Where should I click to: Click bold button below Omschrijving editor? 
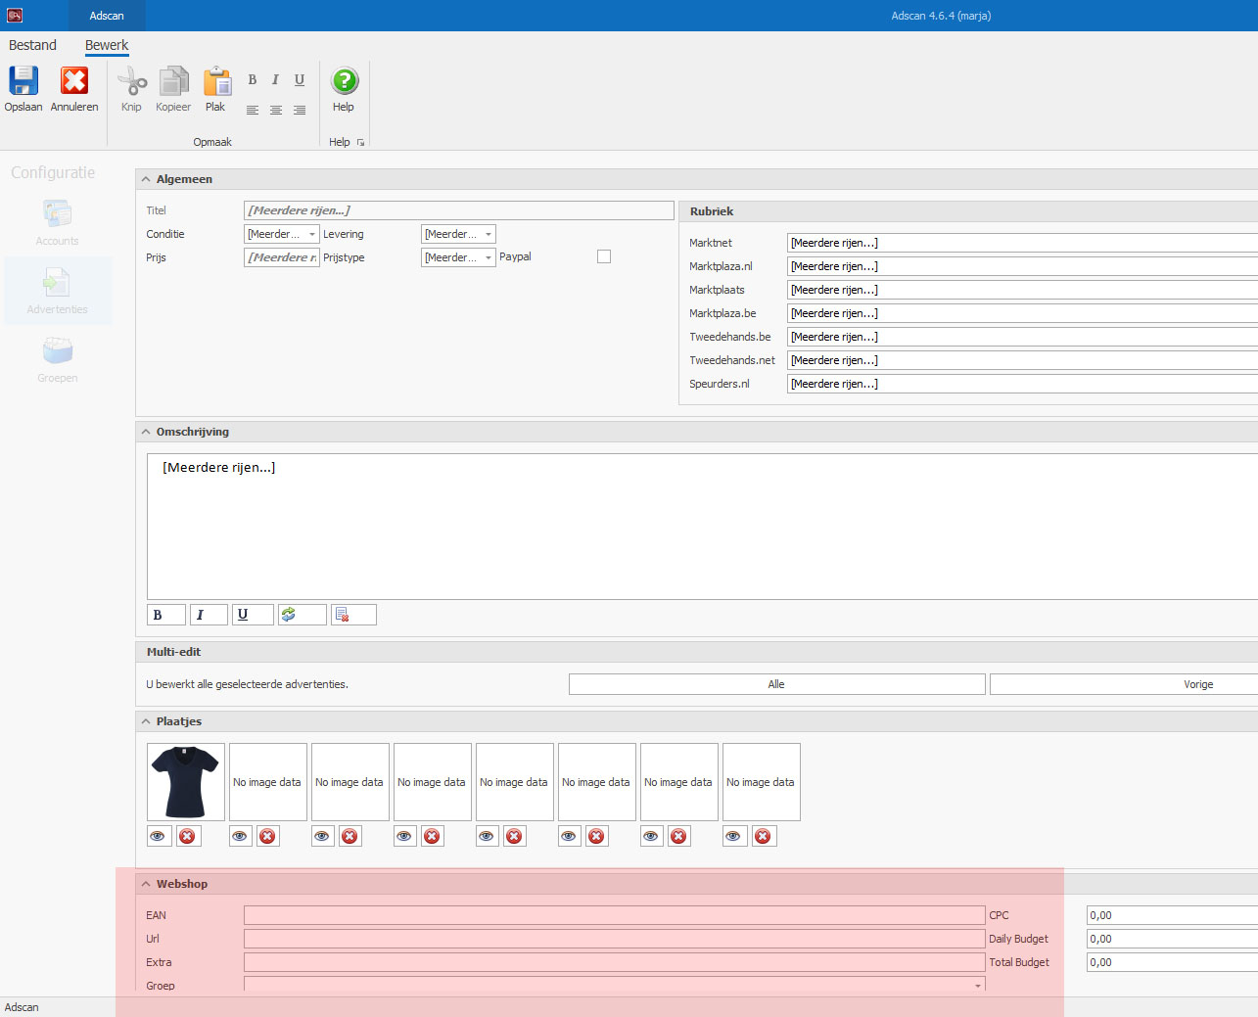tap(165, 615)
